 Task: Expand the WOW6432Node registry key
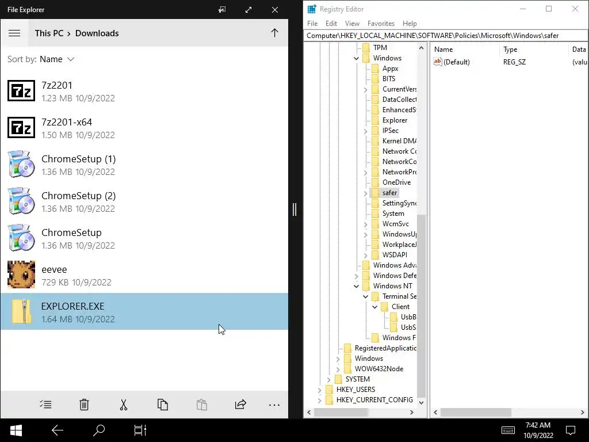[338, 369]
